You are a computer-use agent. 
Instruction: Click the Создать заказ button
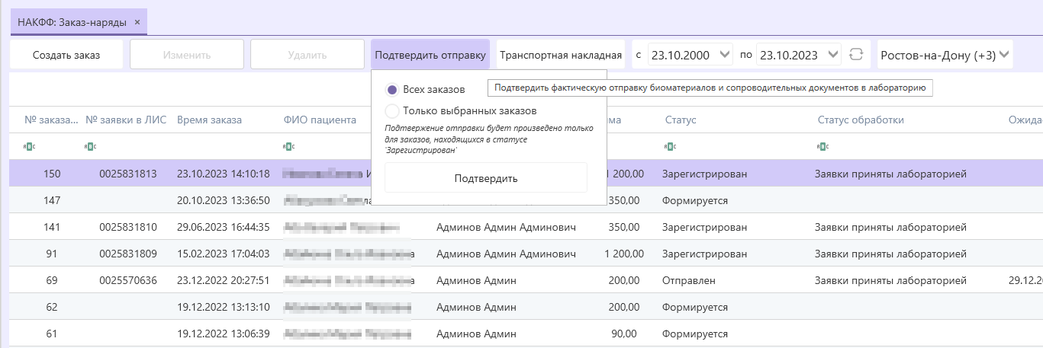pos(66,55)
